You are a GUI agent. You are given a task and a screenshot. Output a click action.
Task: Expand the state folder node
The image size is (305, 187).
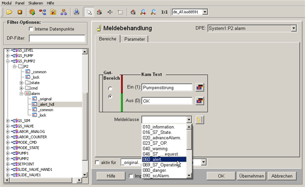[22, 83]
